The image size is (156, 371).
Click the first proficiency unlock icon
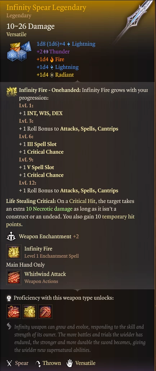[14, 312]
